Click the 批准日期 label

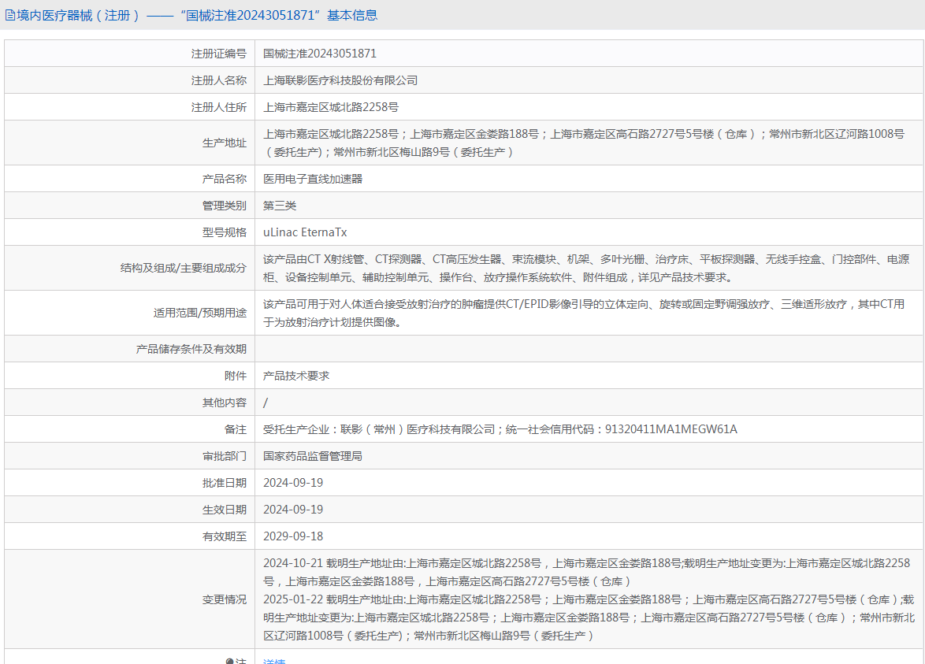click(225, 483)
